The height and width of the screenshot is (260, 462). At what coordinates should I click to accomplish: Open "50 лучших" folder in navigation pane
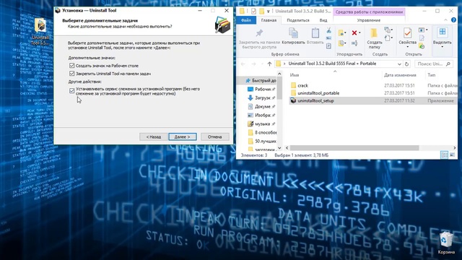262,141
